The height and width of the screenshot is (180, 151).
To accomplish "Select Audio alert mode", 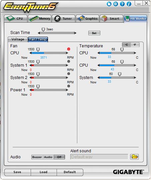I will point(48,157).
